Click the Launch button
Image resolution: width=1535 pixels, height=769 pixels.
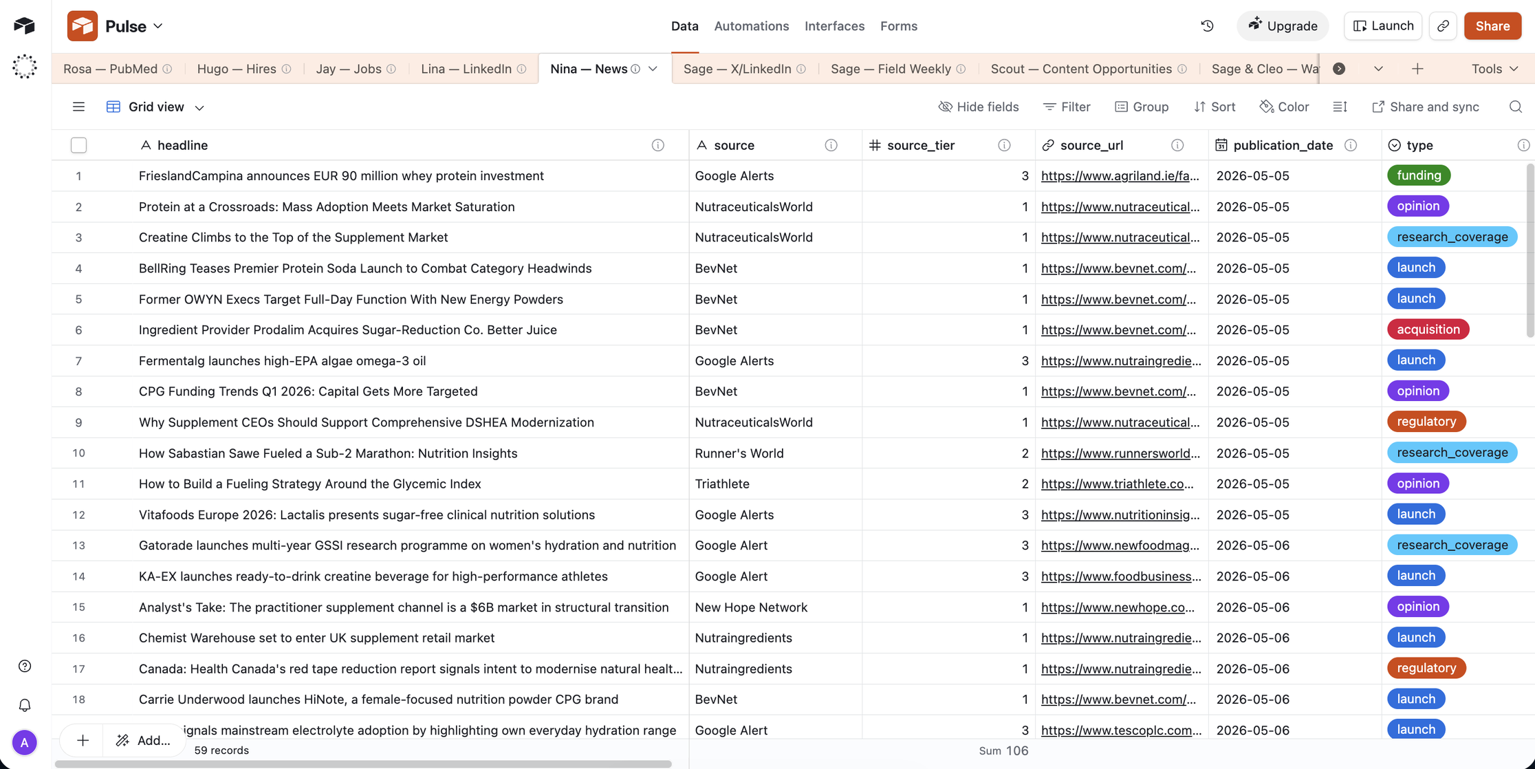click(x=1383, y=26)
